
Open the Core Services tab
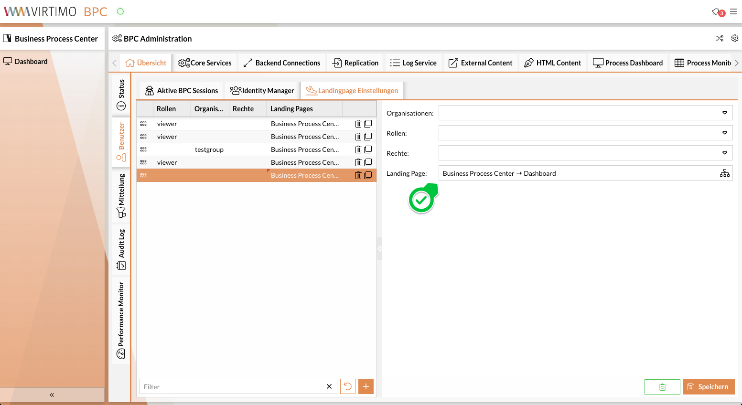pos(205,63)
